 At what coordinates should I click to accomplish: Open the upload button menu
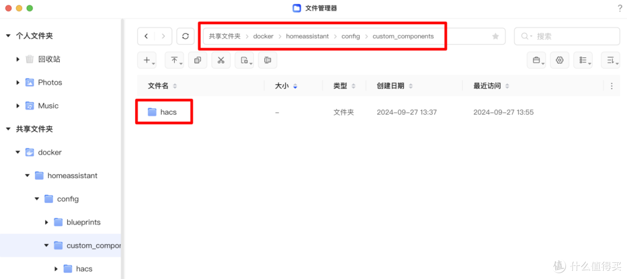pyautogui.click(x=175, y=60)
